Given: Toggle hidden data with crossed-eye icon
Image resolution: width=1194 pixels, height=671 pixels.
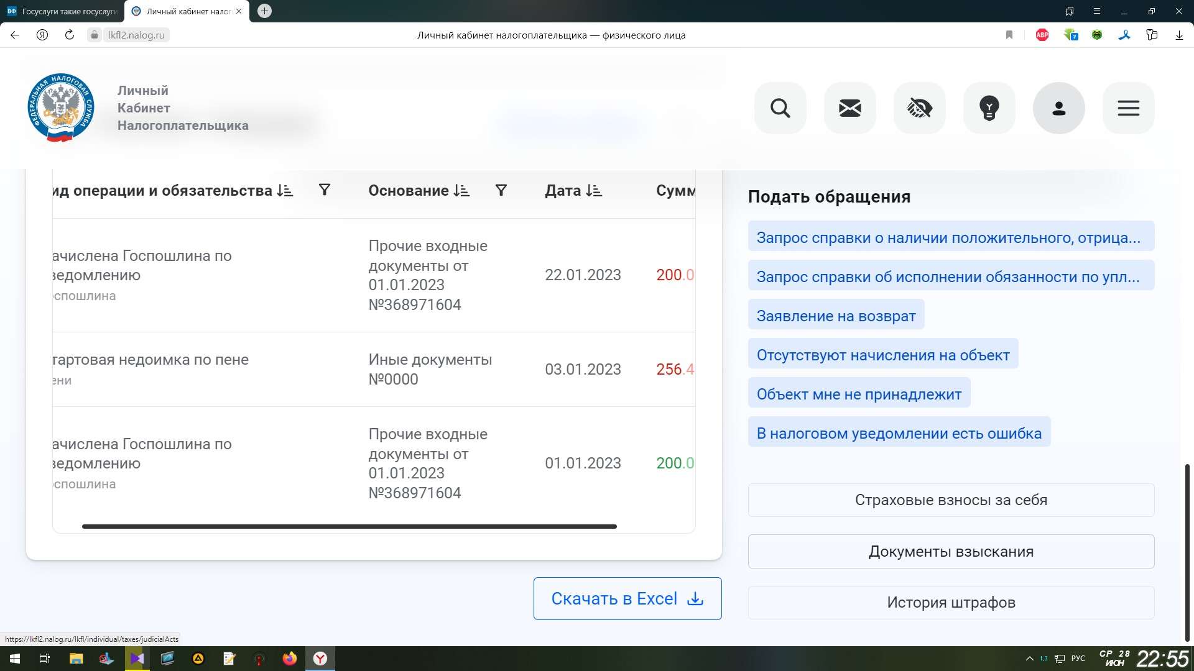Looking at the screenshot, I should 919,108.
